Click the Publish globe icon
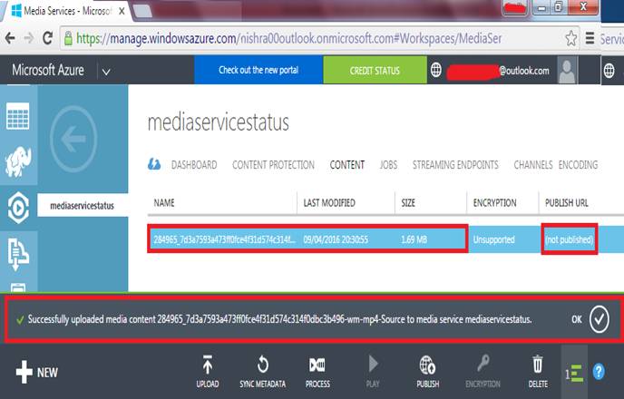 tap(427, 365)
